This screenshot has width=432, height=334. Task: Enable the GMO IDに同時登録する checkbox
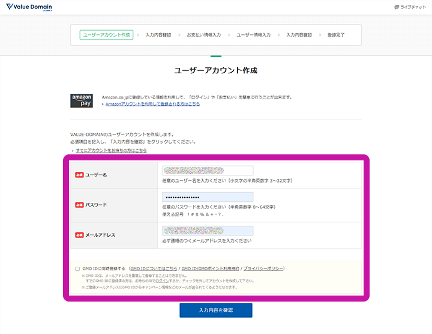[x=77, y=269]
